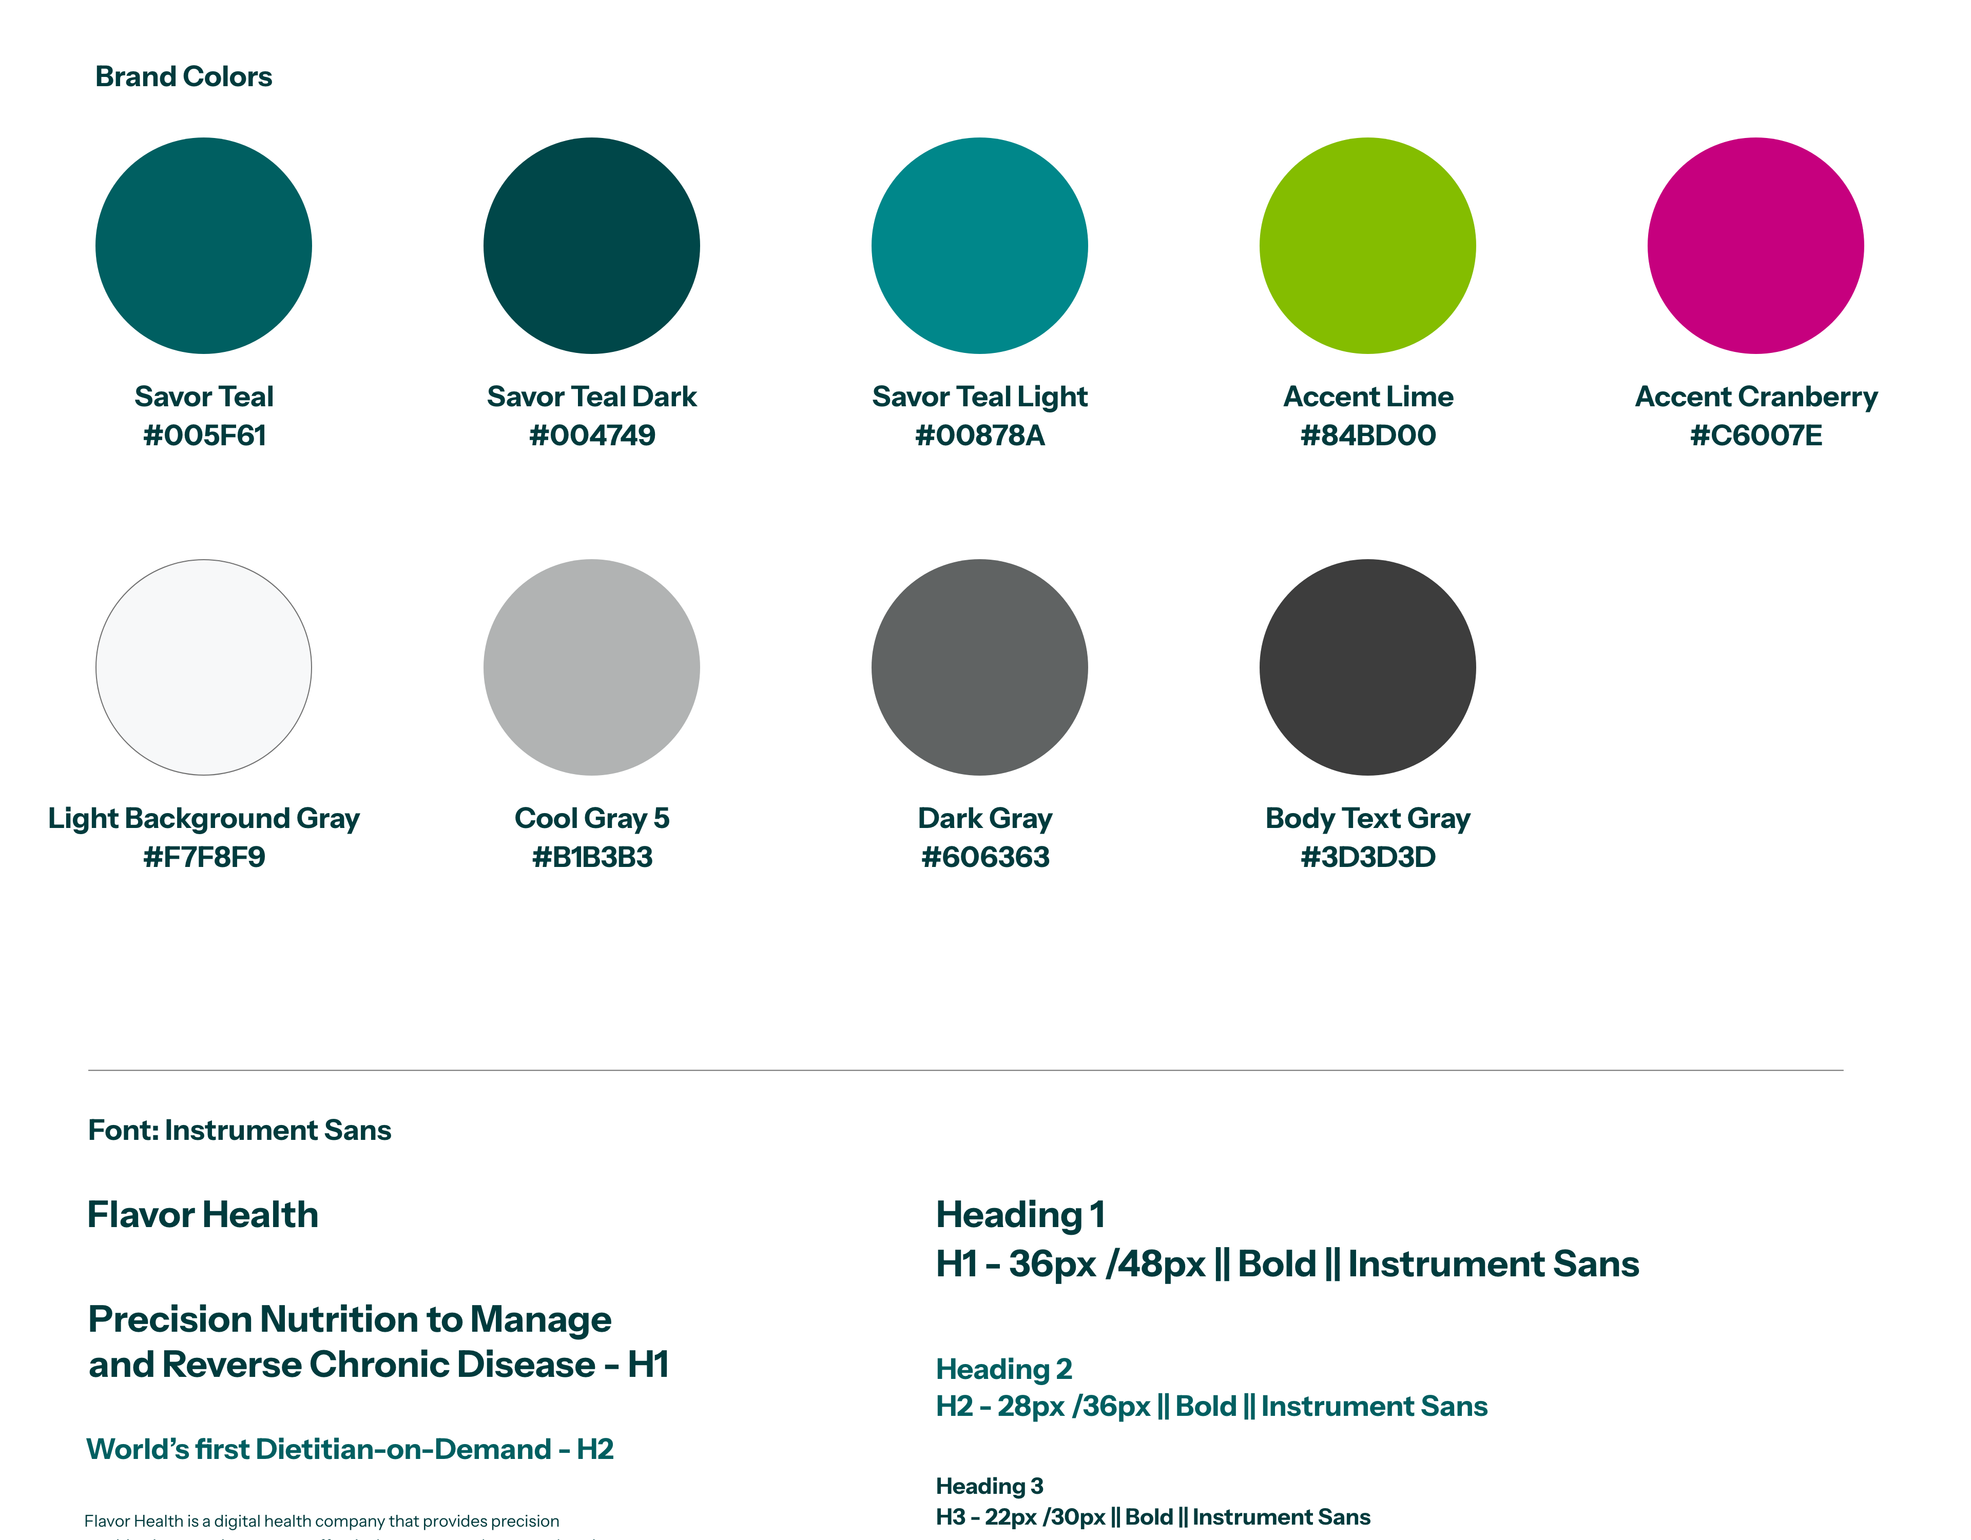This screenshot has height=1540, width=1971.
Task: Select the Accent Lime green circle
Action: [x=1368, y=245]
